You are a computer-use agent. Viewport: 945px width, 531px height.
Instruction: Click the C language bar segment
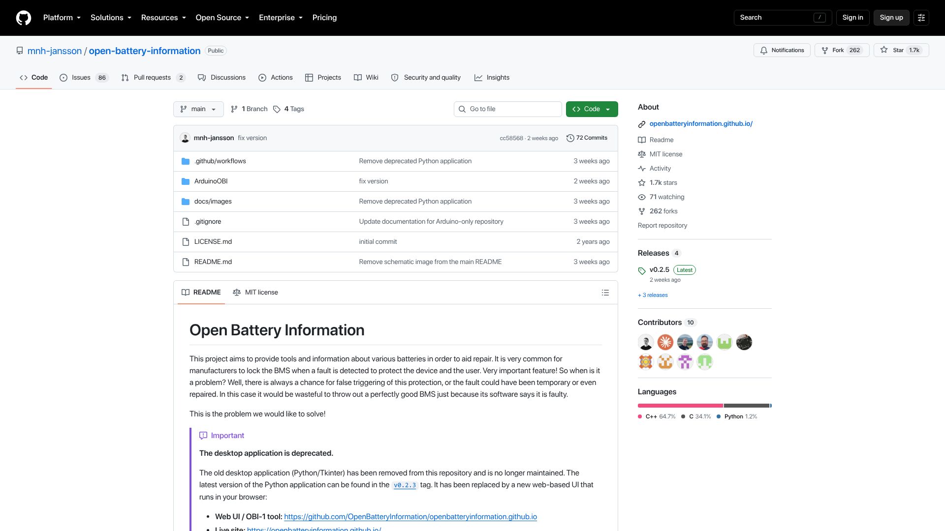click(746, 406)
